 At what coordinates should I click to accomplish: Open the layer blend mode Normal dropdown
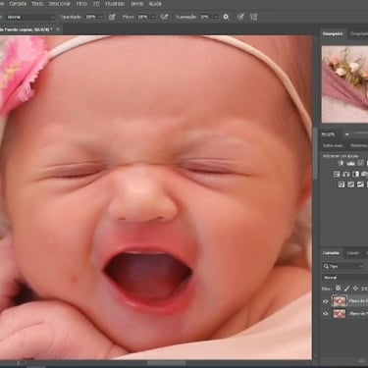tap(344, 278)
